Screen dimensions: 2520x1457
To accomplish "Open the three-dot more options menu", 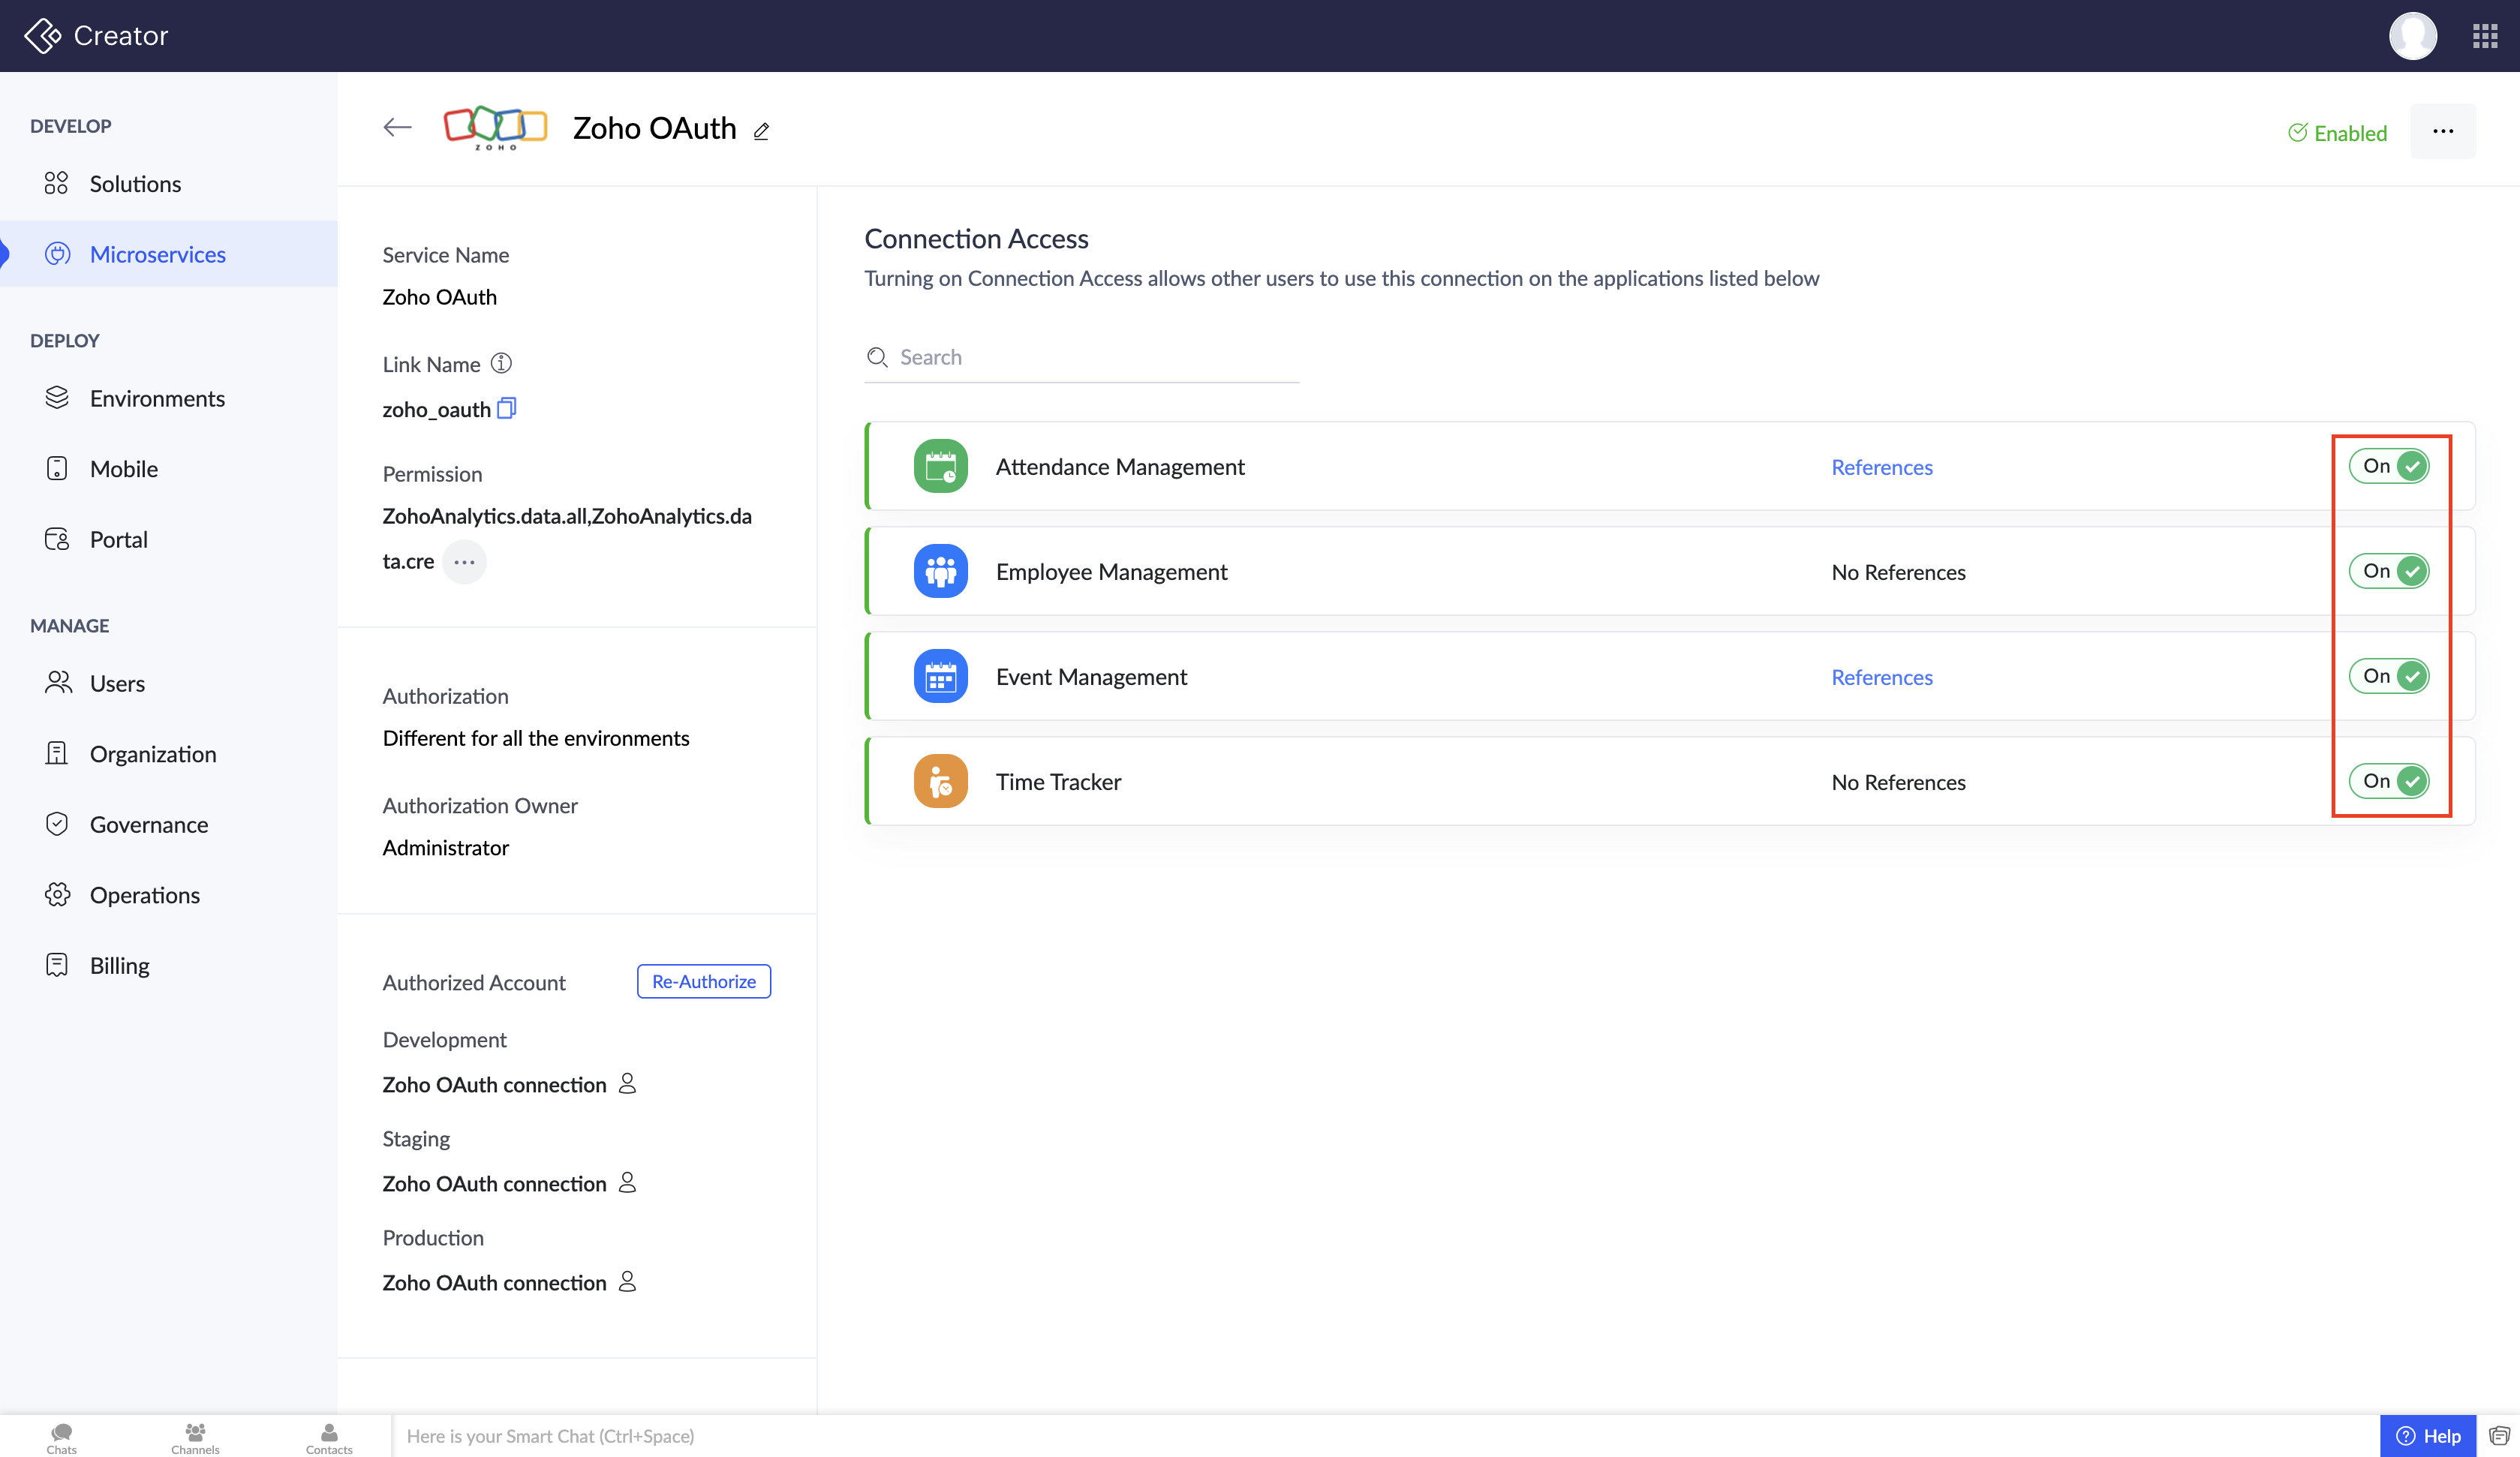I will click(2442, 131).
